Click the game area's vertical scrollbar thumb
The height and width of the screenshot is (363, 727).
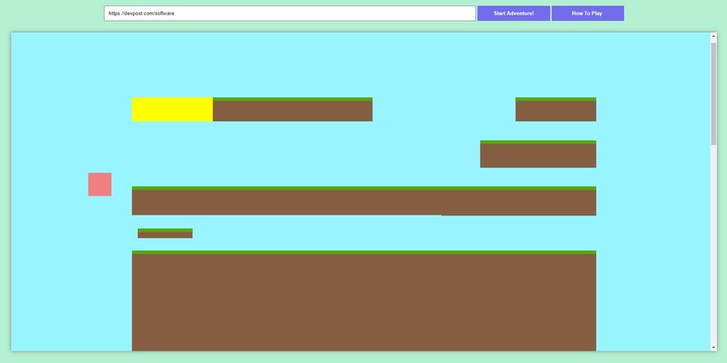(x=713, y=94)
